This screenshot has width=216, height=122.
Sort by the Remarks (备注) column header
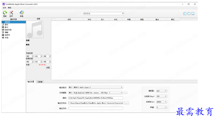(173, 19)
